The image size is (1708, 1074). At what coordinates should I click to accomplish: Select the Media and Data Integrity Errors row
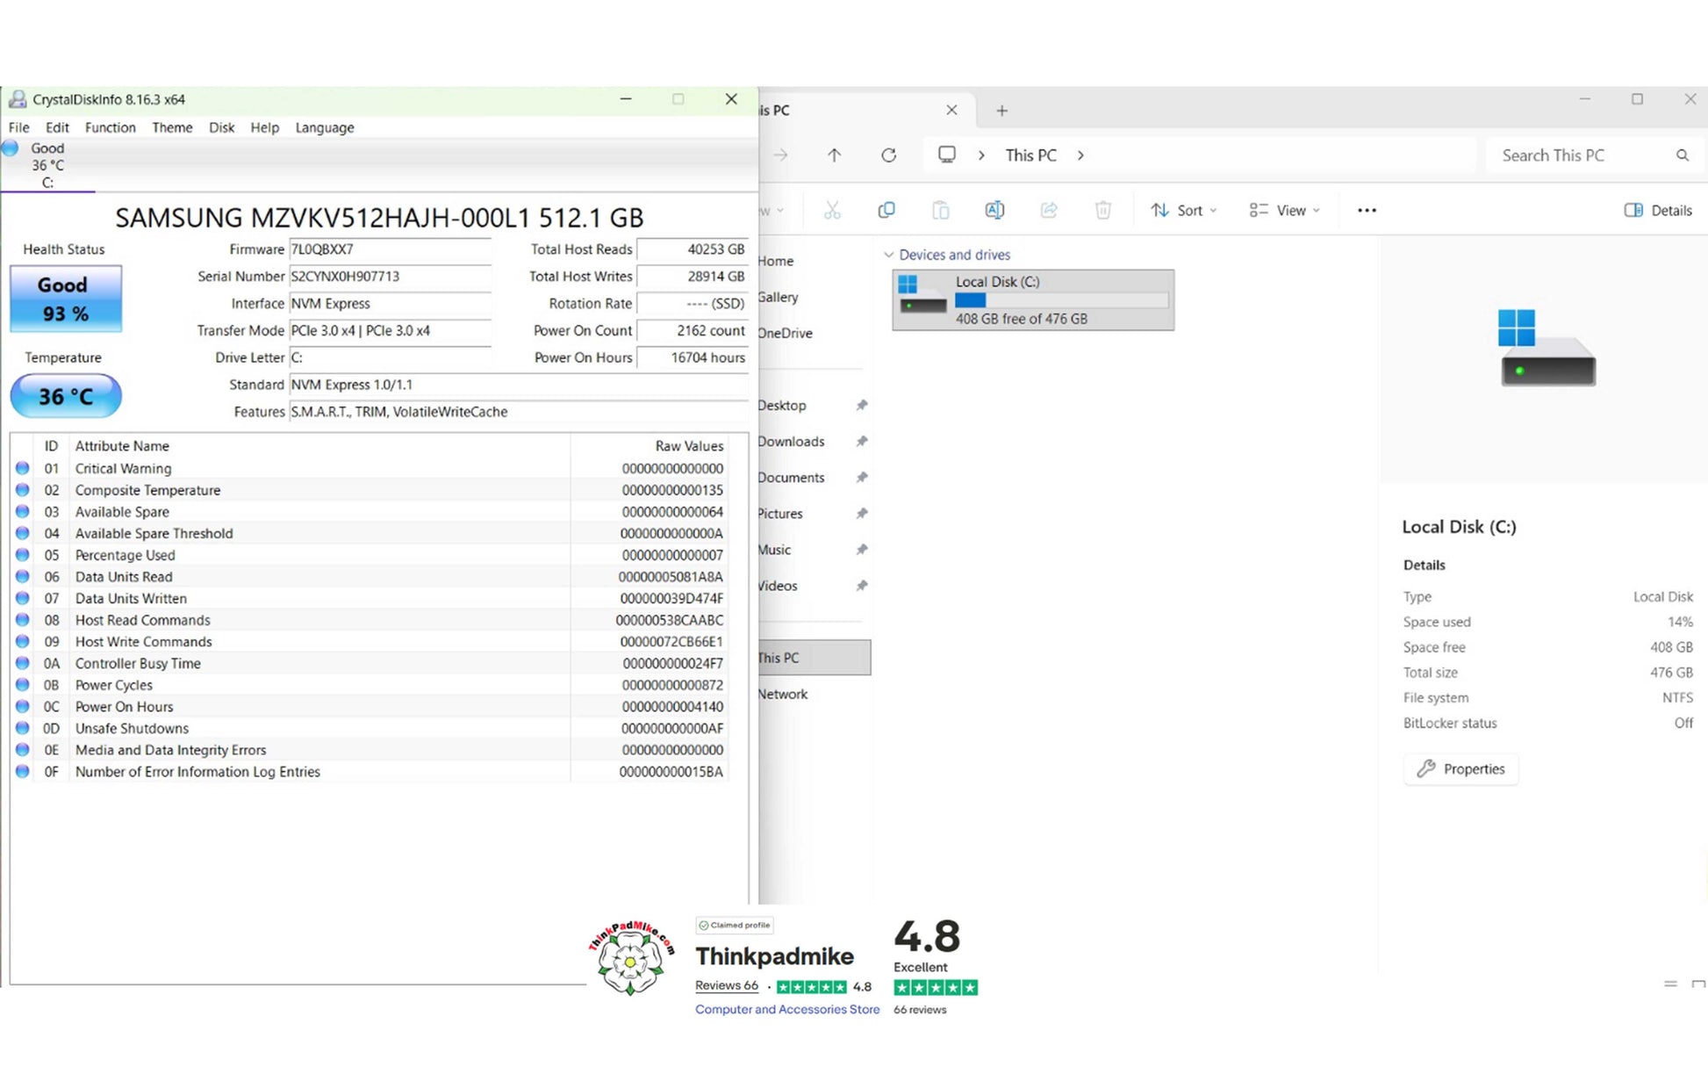click(x=370, y=750)
